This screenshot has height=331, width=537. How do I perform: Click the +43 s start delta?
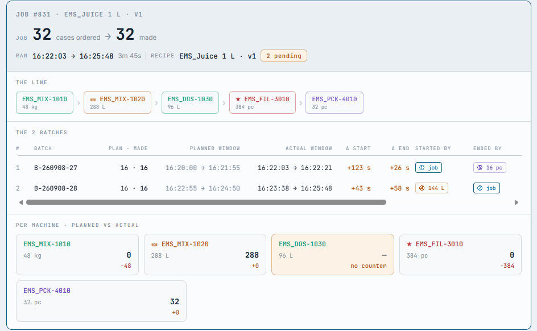coord(361,188)
